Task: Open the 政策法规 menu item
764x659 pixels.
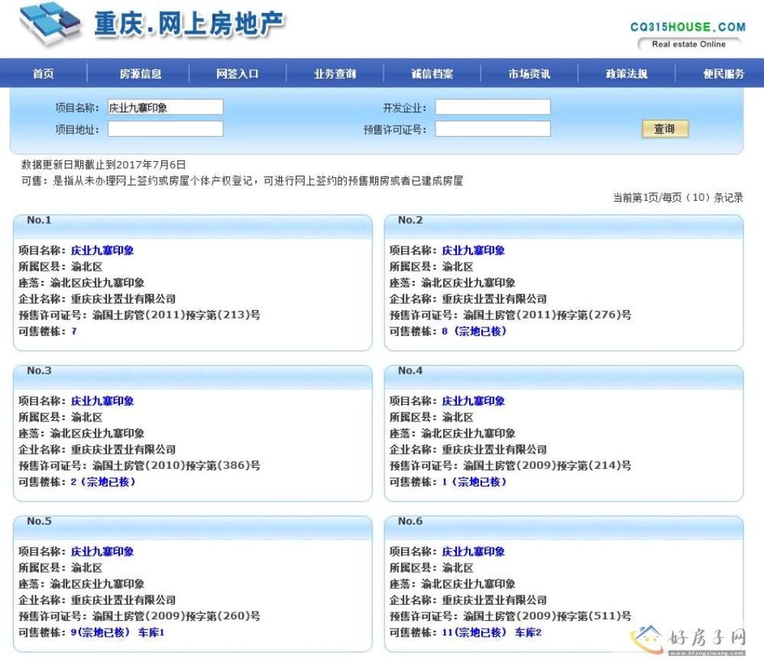Action: pyautogui.click(x=626, y=73)
